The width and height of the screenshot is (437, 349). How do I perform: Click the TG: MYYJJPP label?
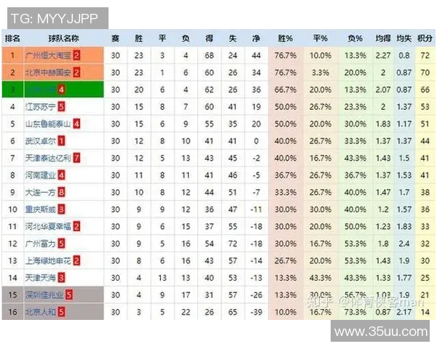pyautogui.click(x=55, y=17)
